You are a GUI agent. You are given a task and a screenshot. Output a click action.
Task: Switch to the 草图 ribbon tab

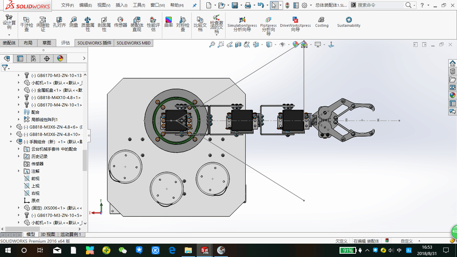tap(47, 43)
